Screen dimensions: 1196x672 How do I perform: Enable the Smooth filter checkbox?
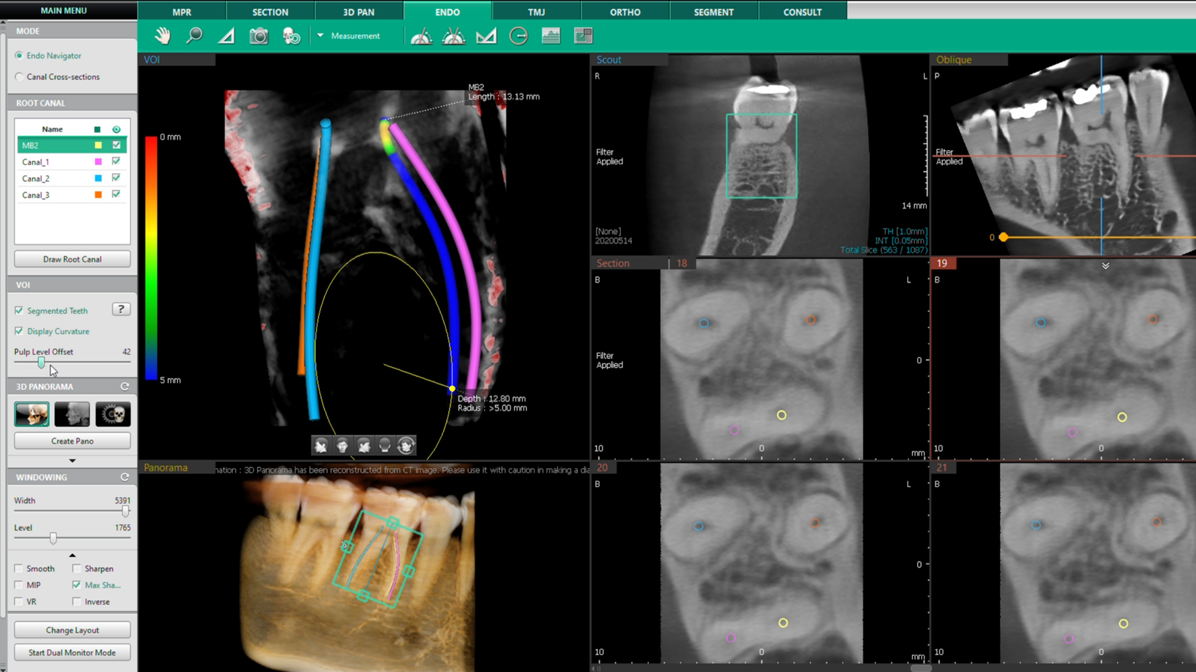[x=19, y=569]
